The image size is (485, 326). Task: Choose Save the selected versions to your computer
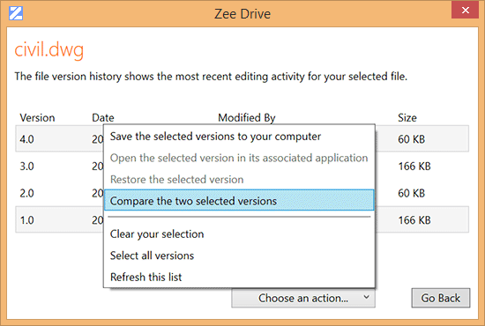(x=239, y=137)
